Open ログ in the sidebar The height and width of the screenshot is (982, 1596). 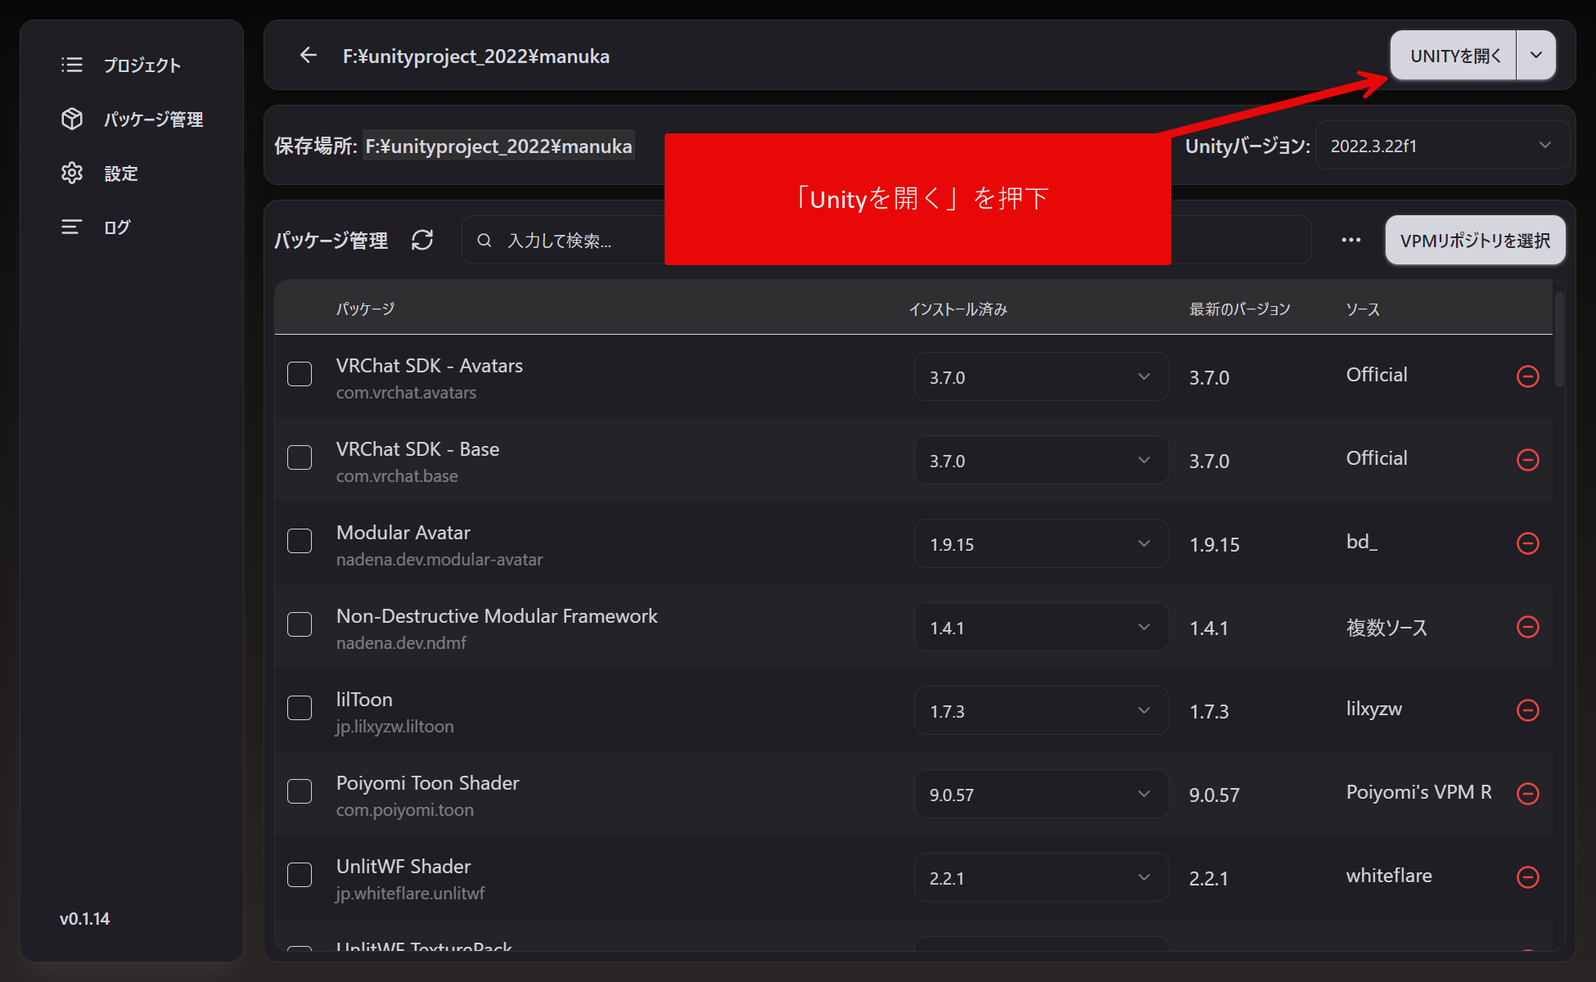tap(116, 227)
